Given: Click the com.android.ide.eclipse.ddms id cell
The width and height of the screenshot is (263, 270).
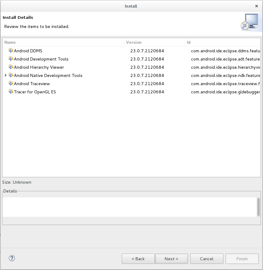Looking at the screenshot, I should 226,51.
